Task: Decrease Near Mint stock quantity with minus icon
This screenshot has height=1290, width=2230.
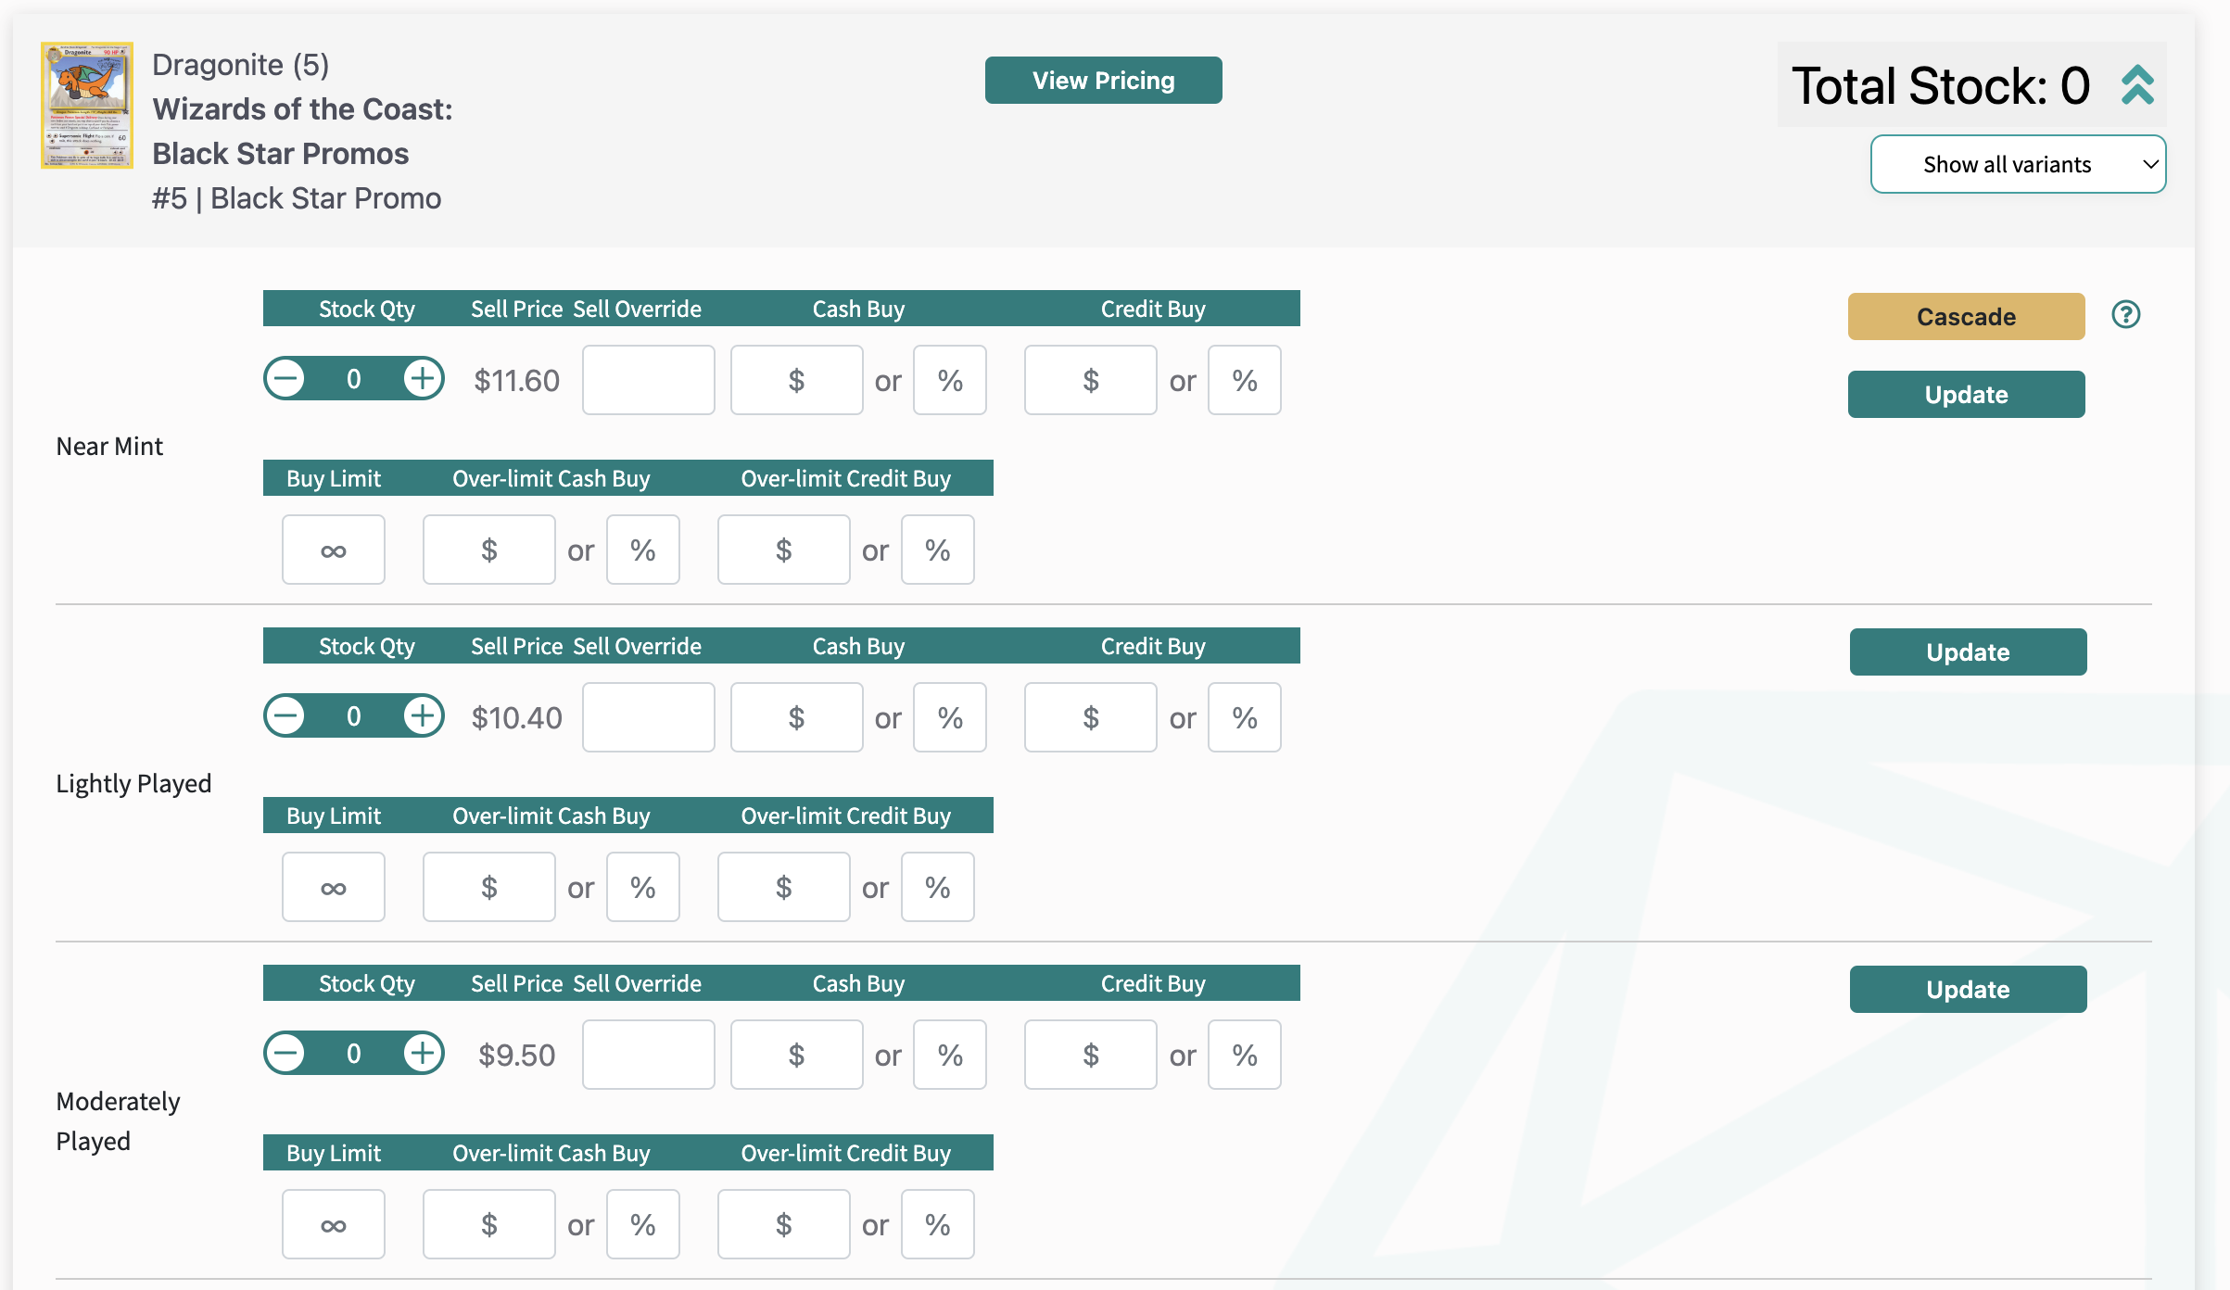Action: 285,379
